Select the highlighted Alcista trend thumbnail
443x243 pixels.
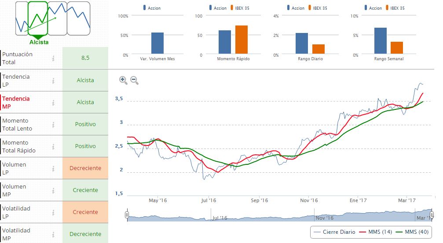point(38,18)
